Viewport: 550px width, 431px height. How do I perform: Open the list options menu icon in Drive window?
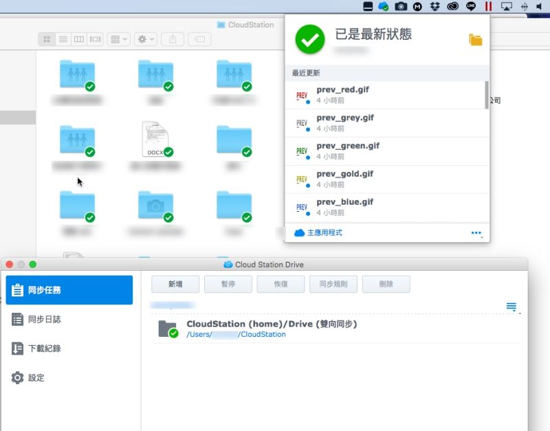[x=511, y=307]
